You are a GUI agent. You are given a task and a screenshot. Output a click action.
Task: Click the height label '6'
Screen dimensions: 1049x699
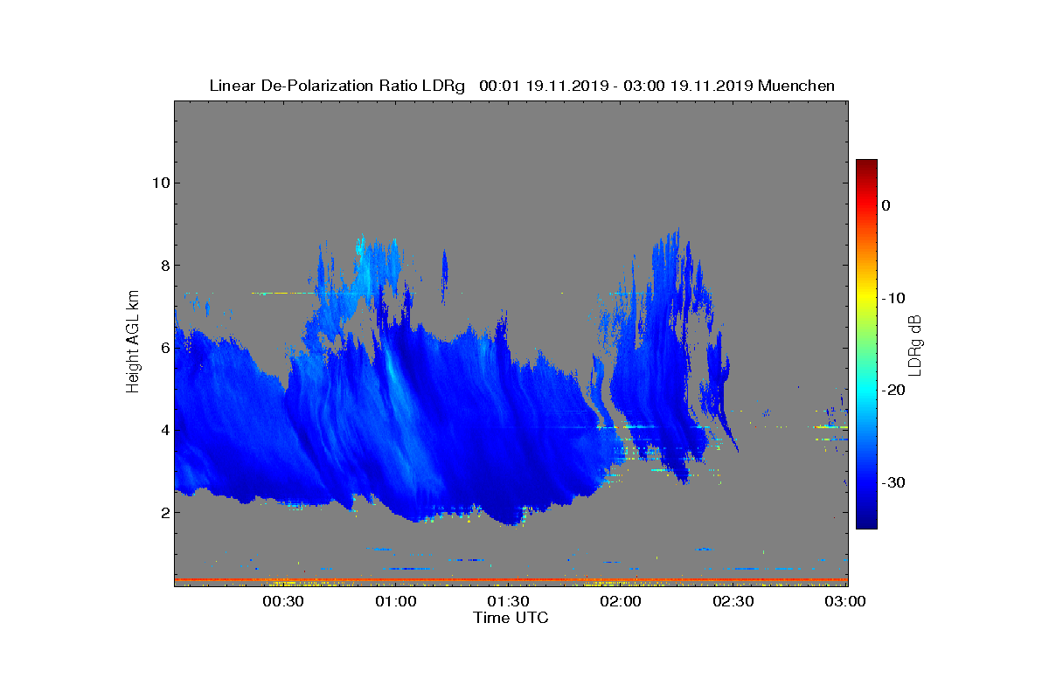[163, 348]
